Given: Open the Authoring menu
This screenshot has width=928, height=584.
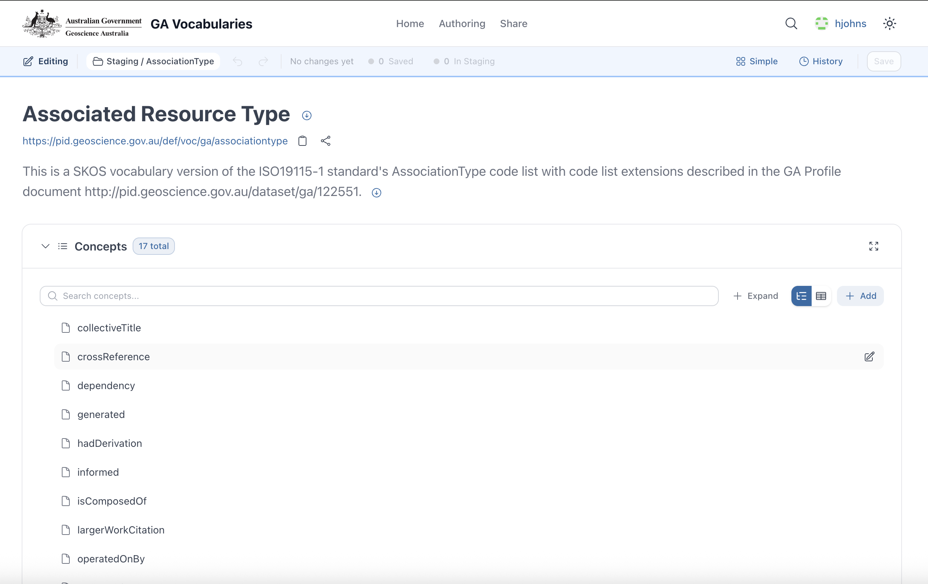Looking at the screenshot, I should click(x=462, y=23).
